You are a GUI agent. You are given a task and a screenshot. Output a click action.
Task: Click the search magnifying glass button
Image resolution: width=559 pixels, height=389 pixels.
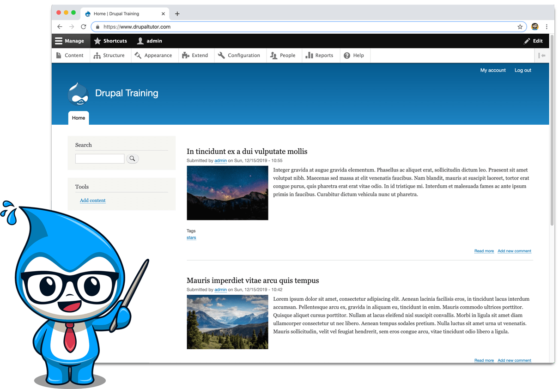coord(133,158)
